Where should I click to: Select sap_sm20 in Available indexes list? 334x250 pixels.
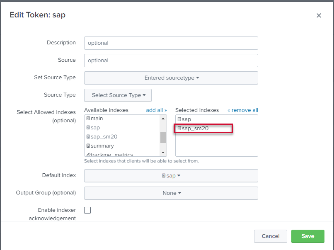(x=101, y=137)
